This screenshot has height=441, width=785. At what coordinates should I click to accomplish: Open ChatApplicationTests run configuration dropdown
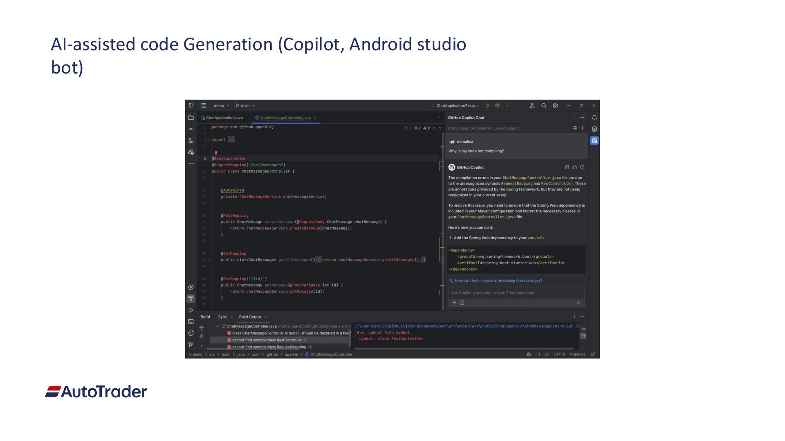tap(455, 105)
